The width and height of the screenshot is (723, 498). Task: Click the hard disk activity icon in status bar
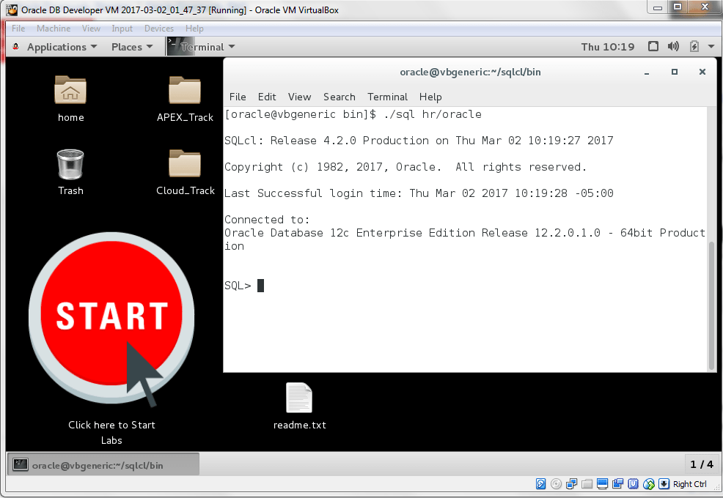pyautogui.click(x=540, y=483)
